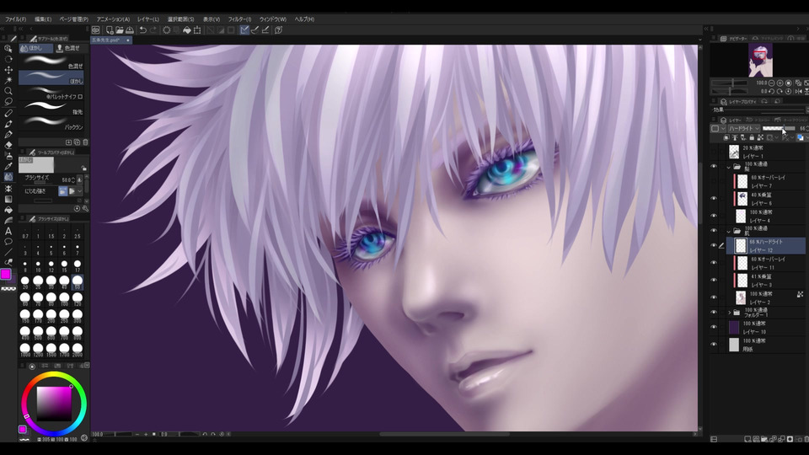Select the 色混ぜ sub tool brush

coord(51,62)
